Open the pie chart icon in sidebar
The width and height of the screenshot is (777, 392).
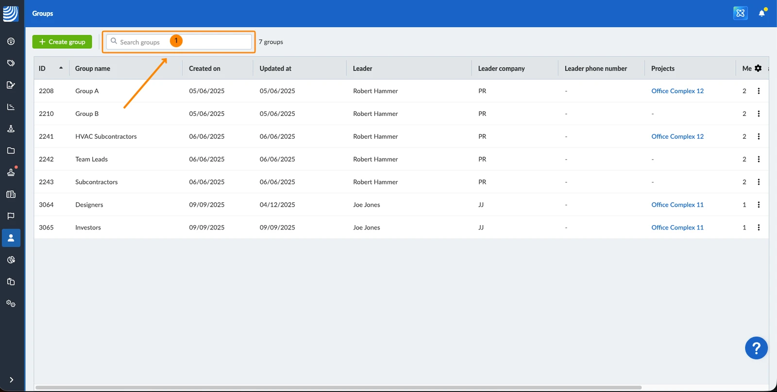[x=11, y=260]
